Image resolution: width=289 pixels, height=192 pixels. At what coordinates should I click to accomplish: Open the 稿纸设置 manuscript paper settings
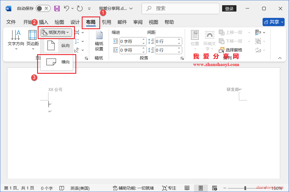(99, 41)
